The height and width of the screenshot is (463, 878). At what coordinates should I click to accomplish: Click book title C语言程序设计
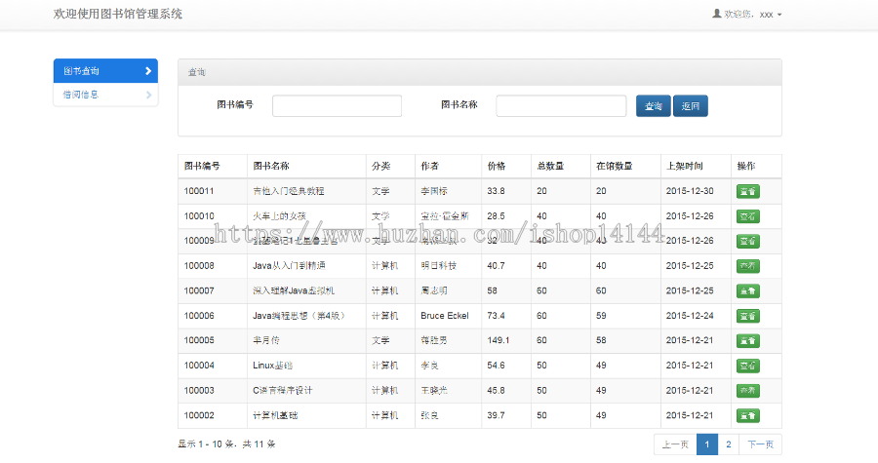click(x=283, y=390)
